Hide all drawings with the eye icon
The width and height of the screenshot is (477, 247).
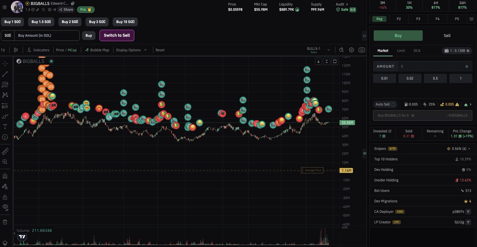tap(5, 207)
